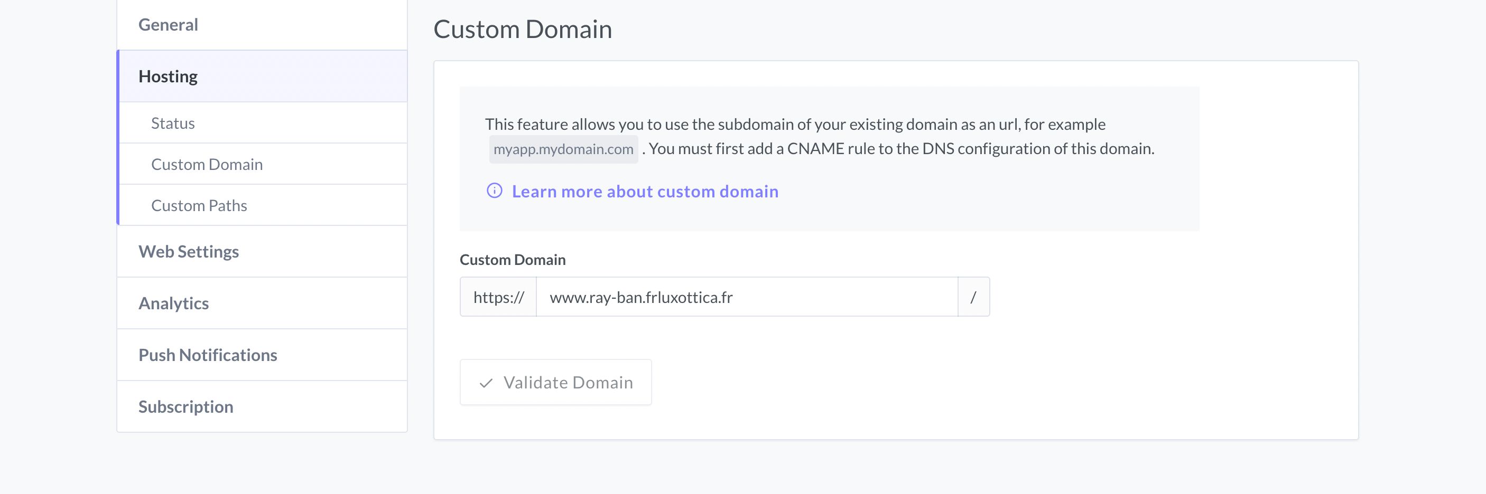Click the Validate Domain button

(555, 382)
